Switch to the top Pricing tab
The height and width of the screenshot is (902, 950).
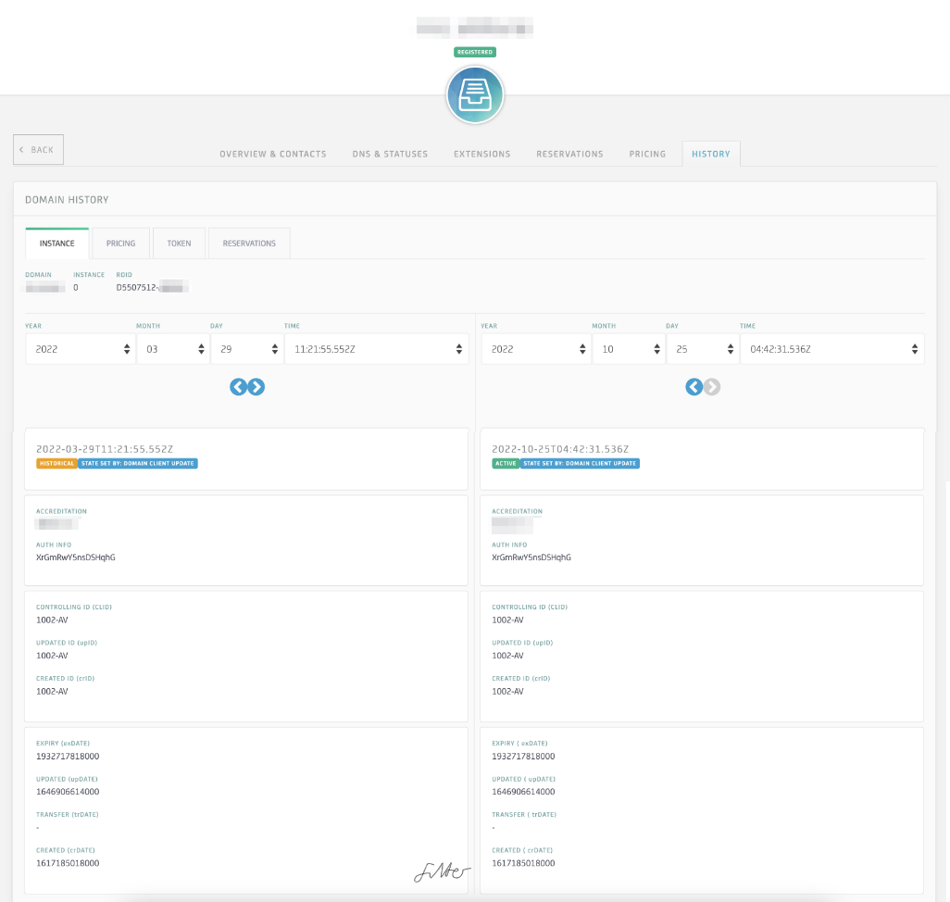click(x=647, y=154)
